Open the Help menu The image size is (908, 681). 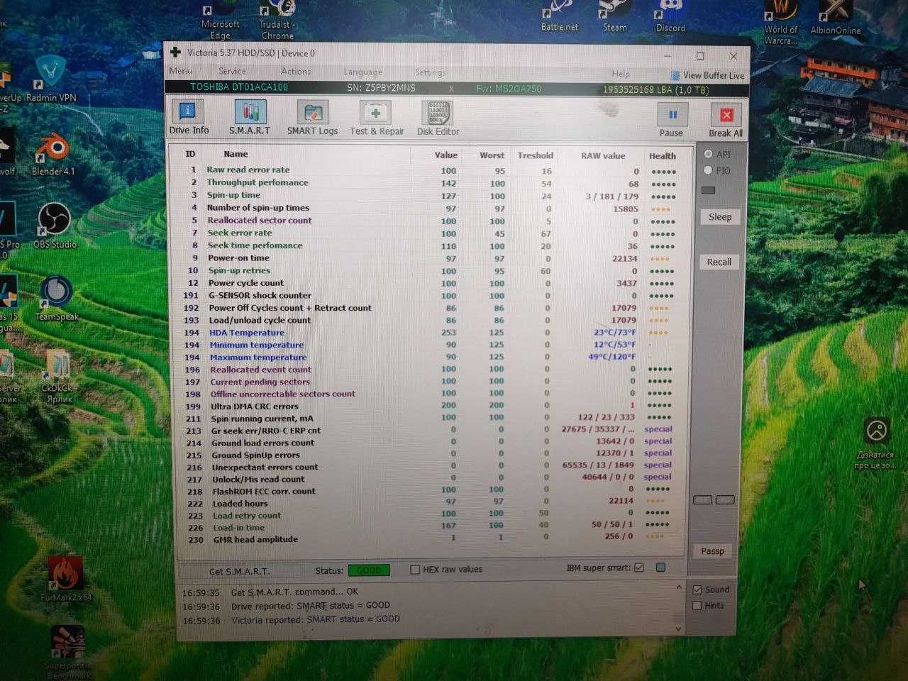(x=621, y=74)
